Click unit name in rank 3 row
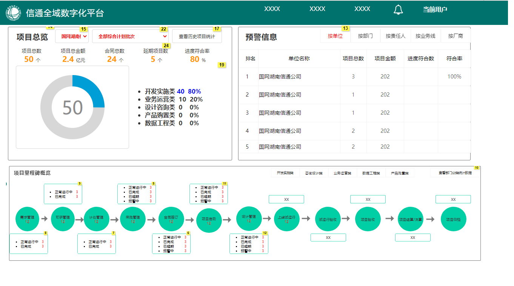 (280, 113)
